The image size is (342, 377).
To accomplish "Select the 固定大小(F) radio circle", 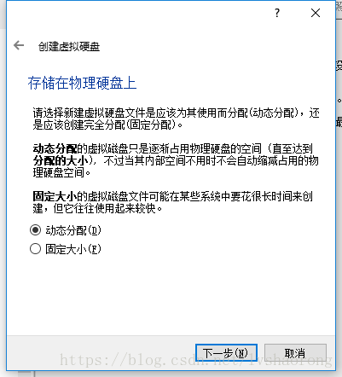I will click(35, 249).
